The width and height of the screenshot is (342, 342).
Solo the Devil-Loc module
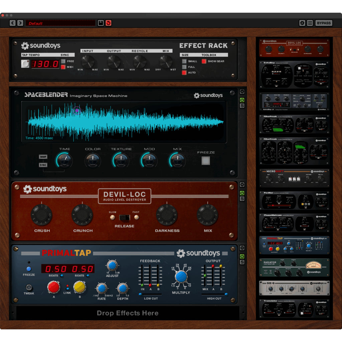point(242,199)
